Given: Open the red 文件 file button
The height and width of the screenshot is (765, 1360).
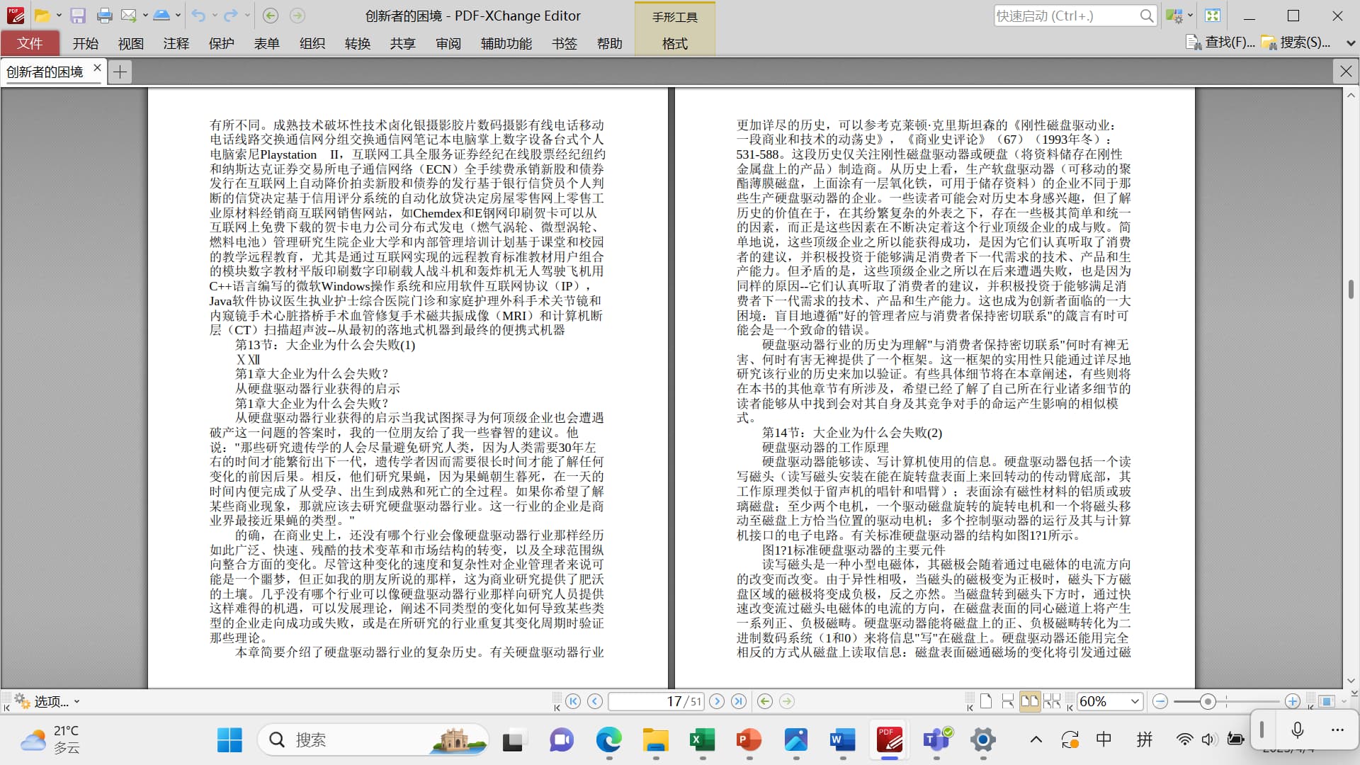Looking at the screenshot, I should click(30, 44).
